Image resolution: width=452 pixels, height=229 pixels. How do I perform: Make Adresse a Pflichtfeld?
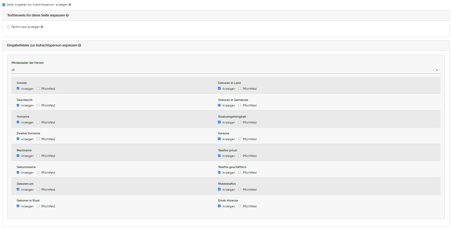coord(240,139)
